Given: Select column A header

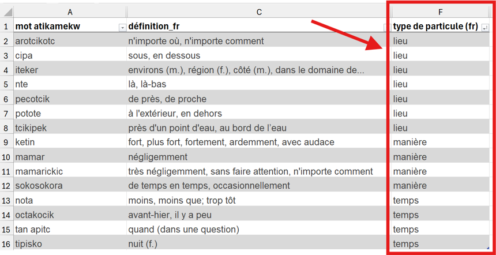Looking at the screenshot, I should pyautogui.click(x=70, y=12).
